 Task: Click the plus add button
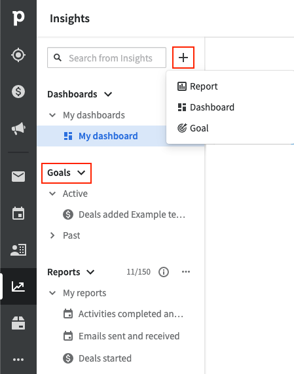183,58
